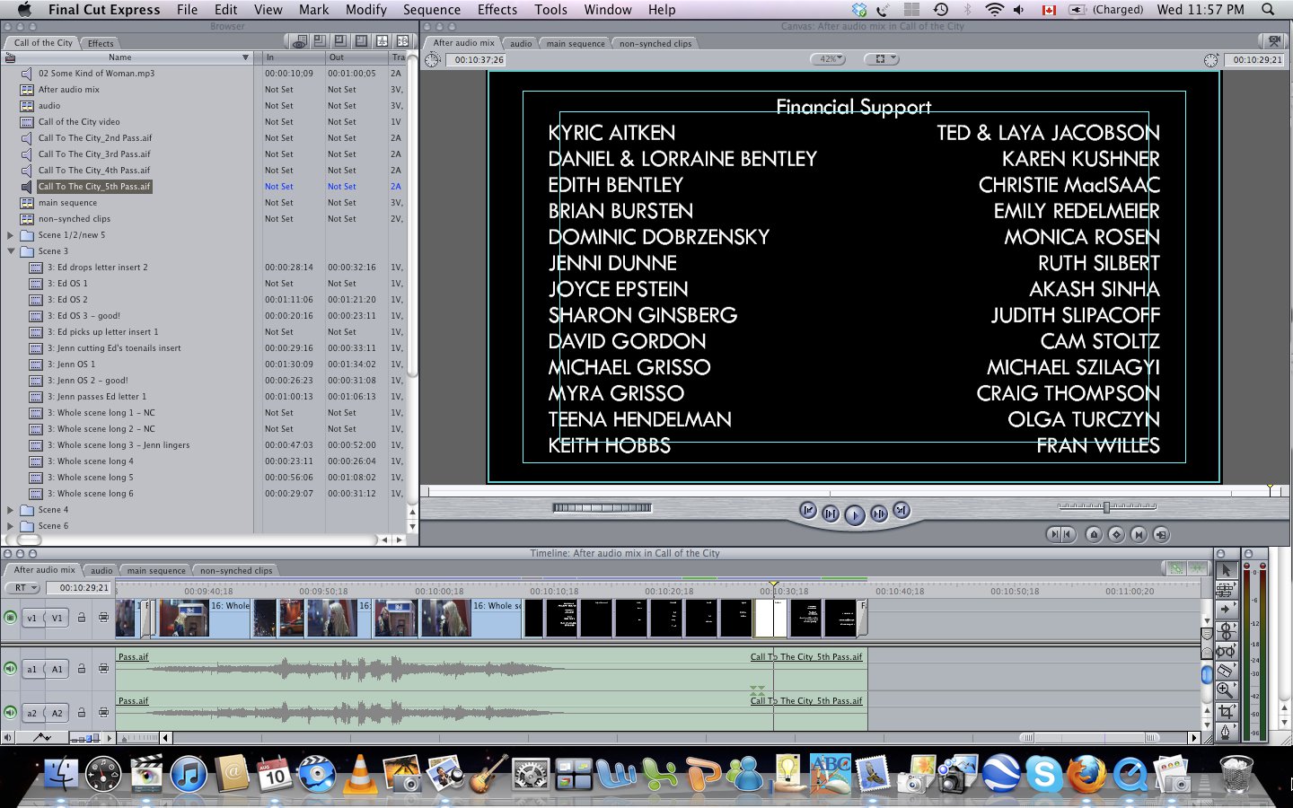This screenshot has width=1293, height=808.
Task: Toggle Clip Overlays control in Timeline
Action: pyautogui.click(x=42, y=737)
